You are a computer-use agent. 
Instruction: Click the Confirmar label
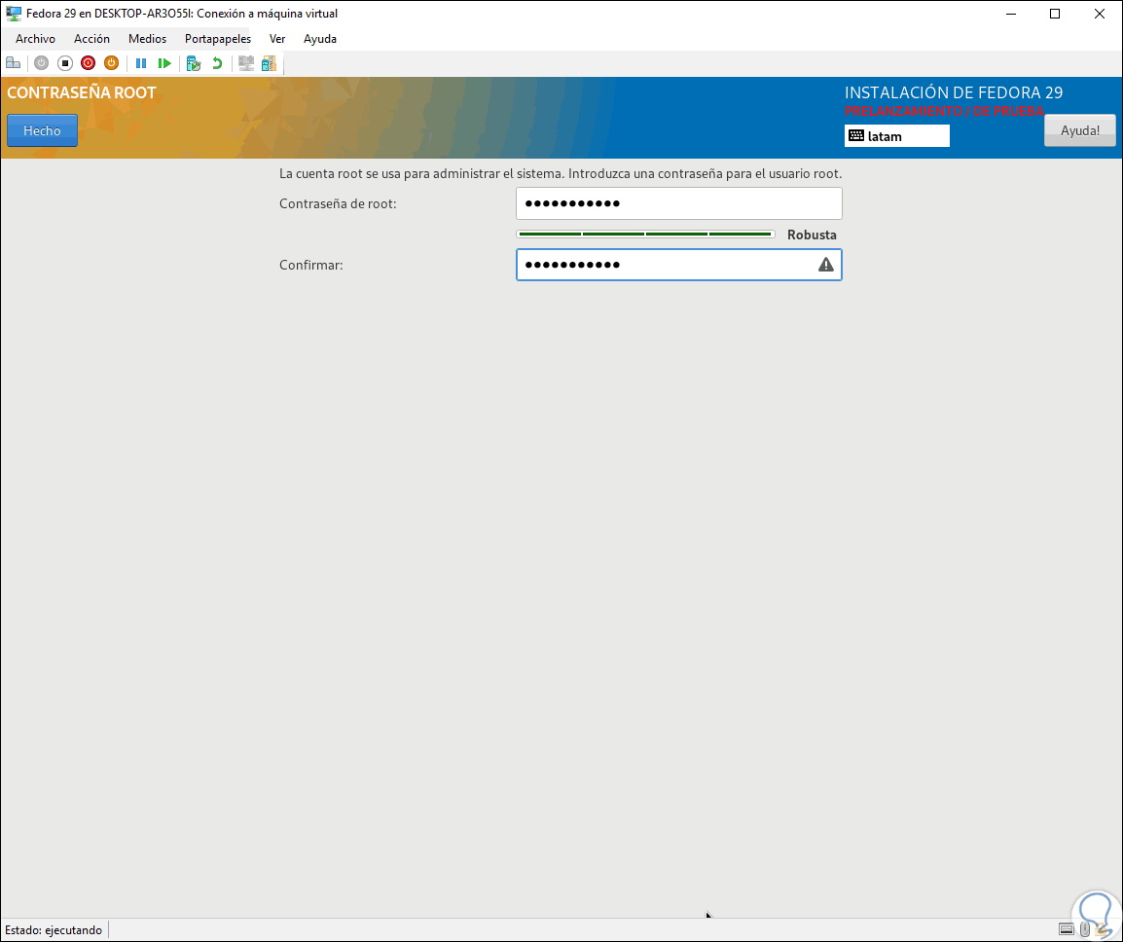pyautogui.click(x=310, y=265)
